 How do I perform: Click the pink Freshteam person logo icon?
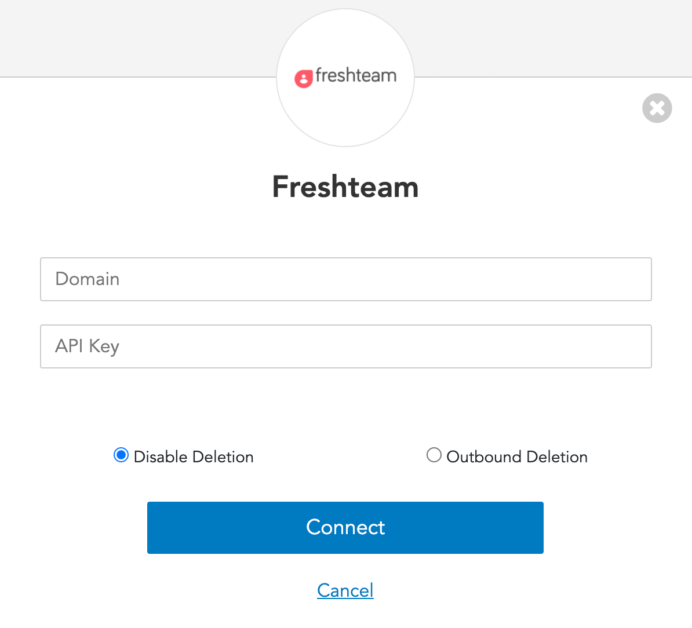tap(304, 78)
